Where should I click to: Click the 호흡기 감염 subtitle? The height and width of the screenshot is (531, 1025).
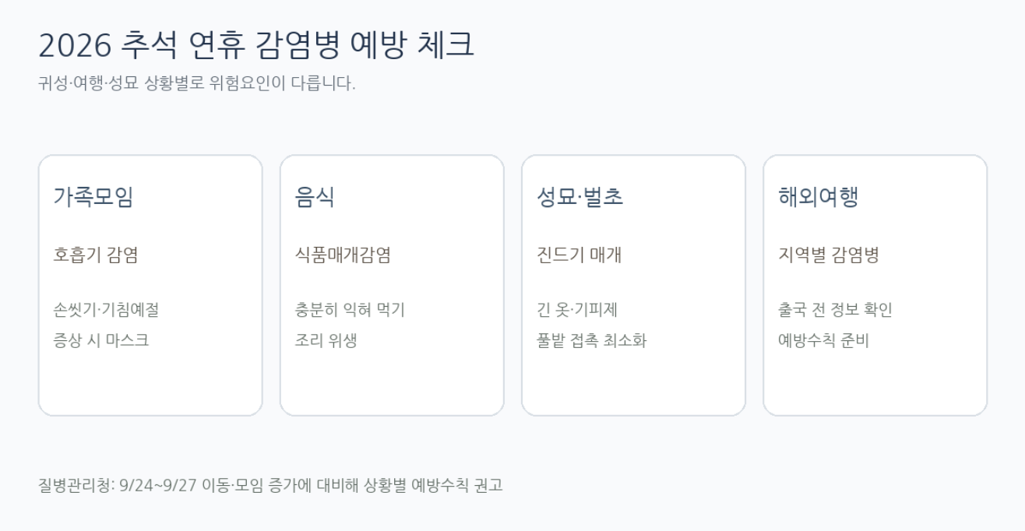(x=96, y=255)
